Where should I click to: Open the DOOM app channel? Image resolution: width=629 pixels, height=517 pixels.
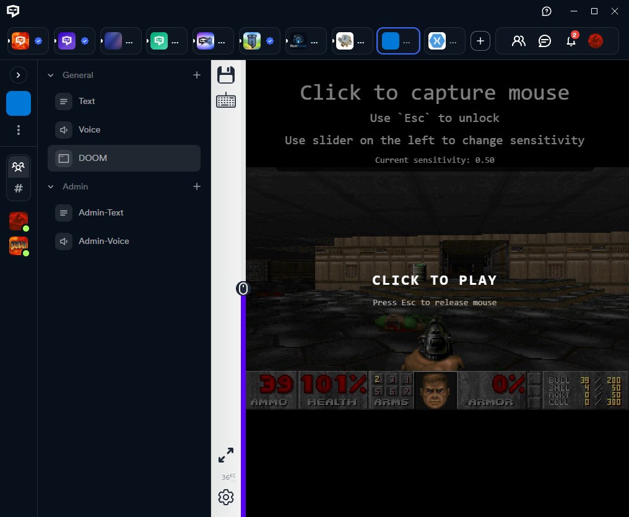pos(124,158)
